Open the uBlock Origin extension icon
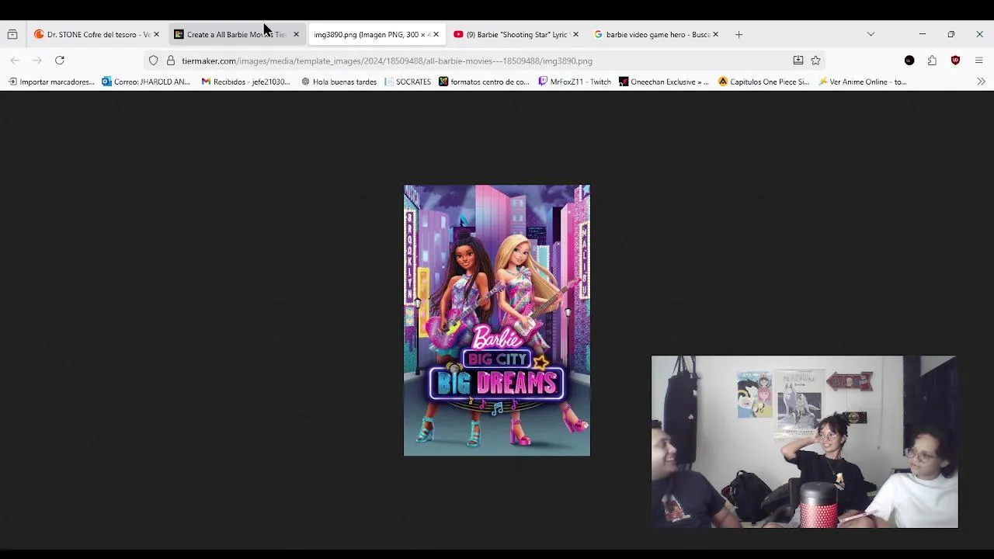Screen dimensions: 994x559 [955, 61]
